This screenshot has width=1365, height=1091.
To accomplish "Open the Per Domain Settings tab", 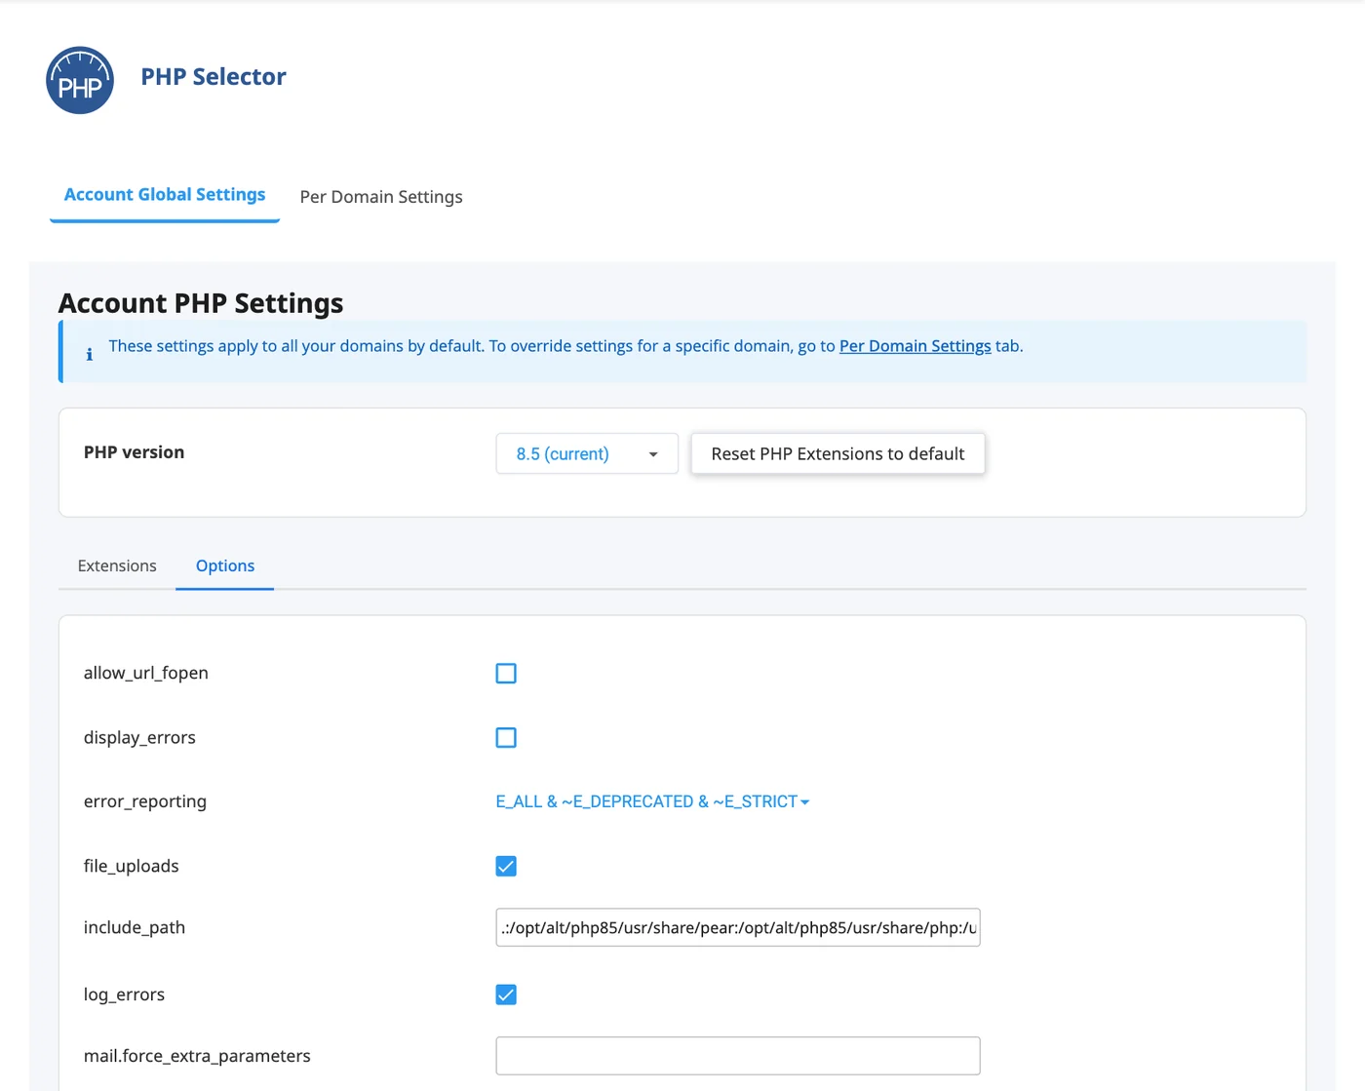I will (381, 197).
